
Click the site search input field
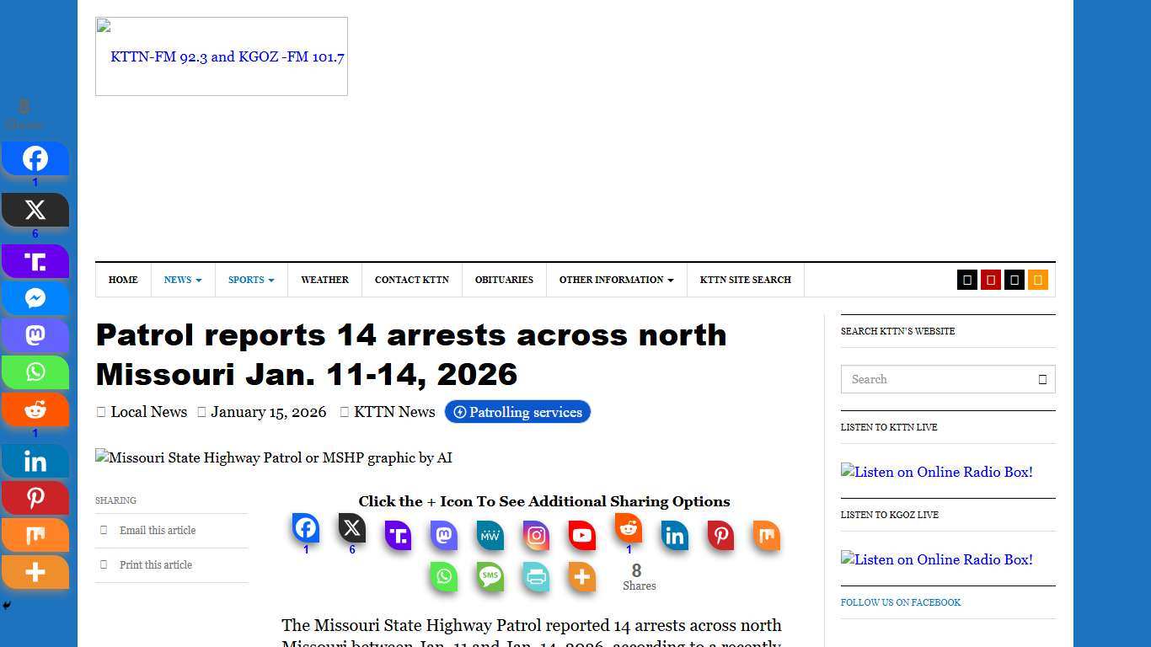tap(935, 379)
